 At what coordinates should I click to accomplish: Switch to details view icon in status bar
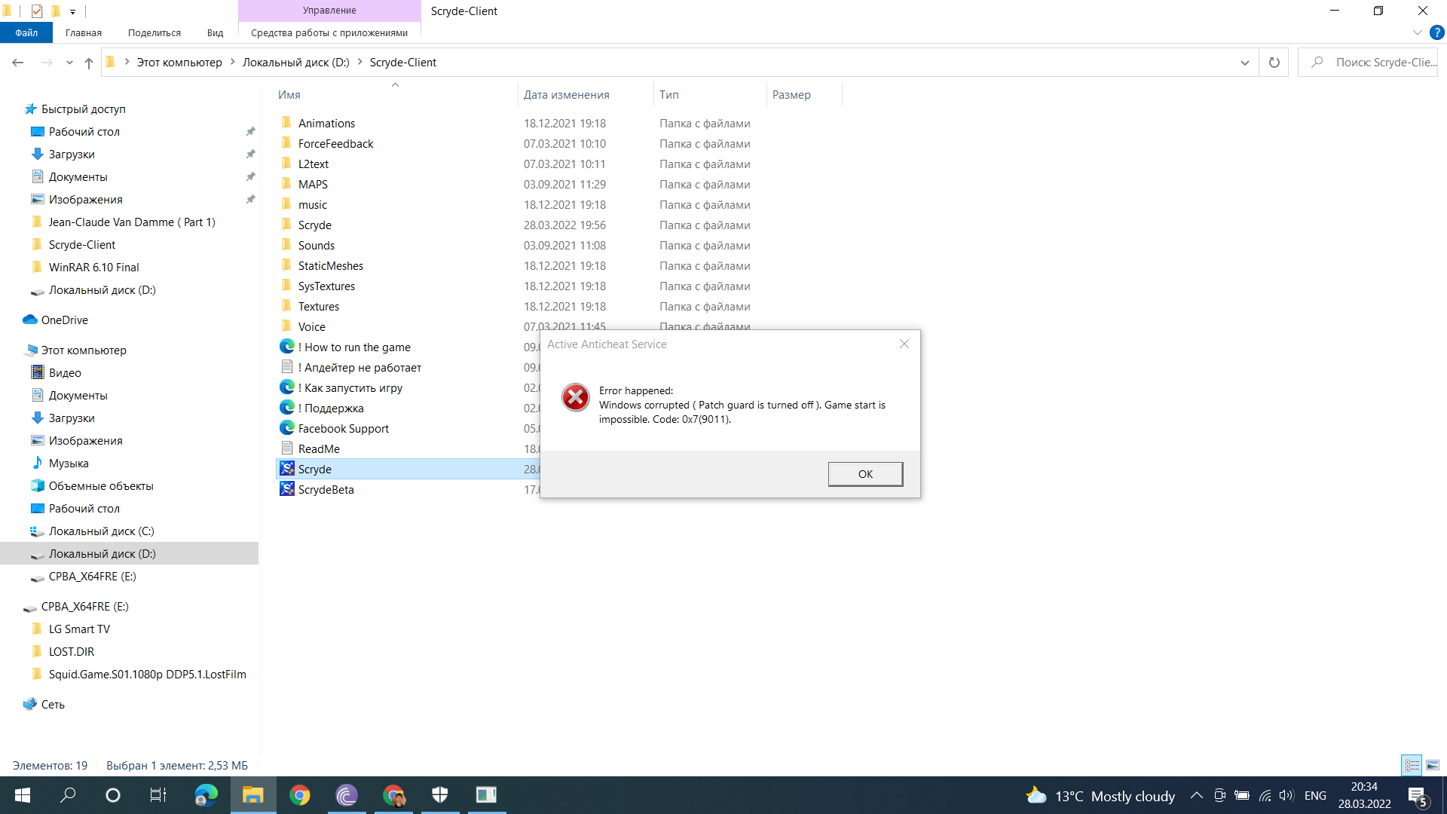pos(1412,765)
